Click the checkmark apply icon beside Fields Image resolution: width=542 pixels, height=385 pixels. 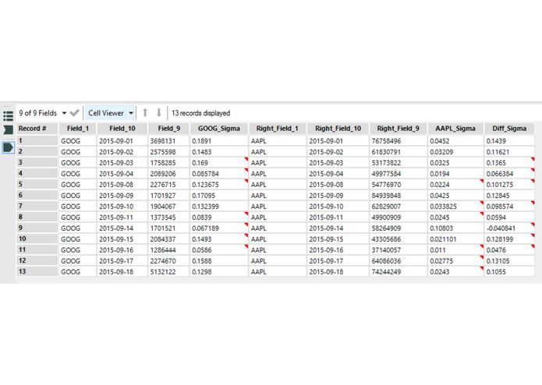[74, 113]
